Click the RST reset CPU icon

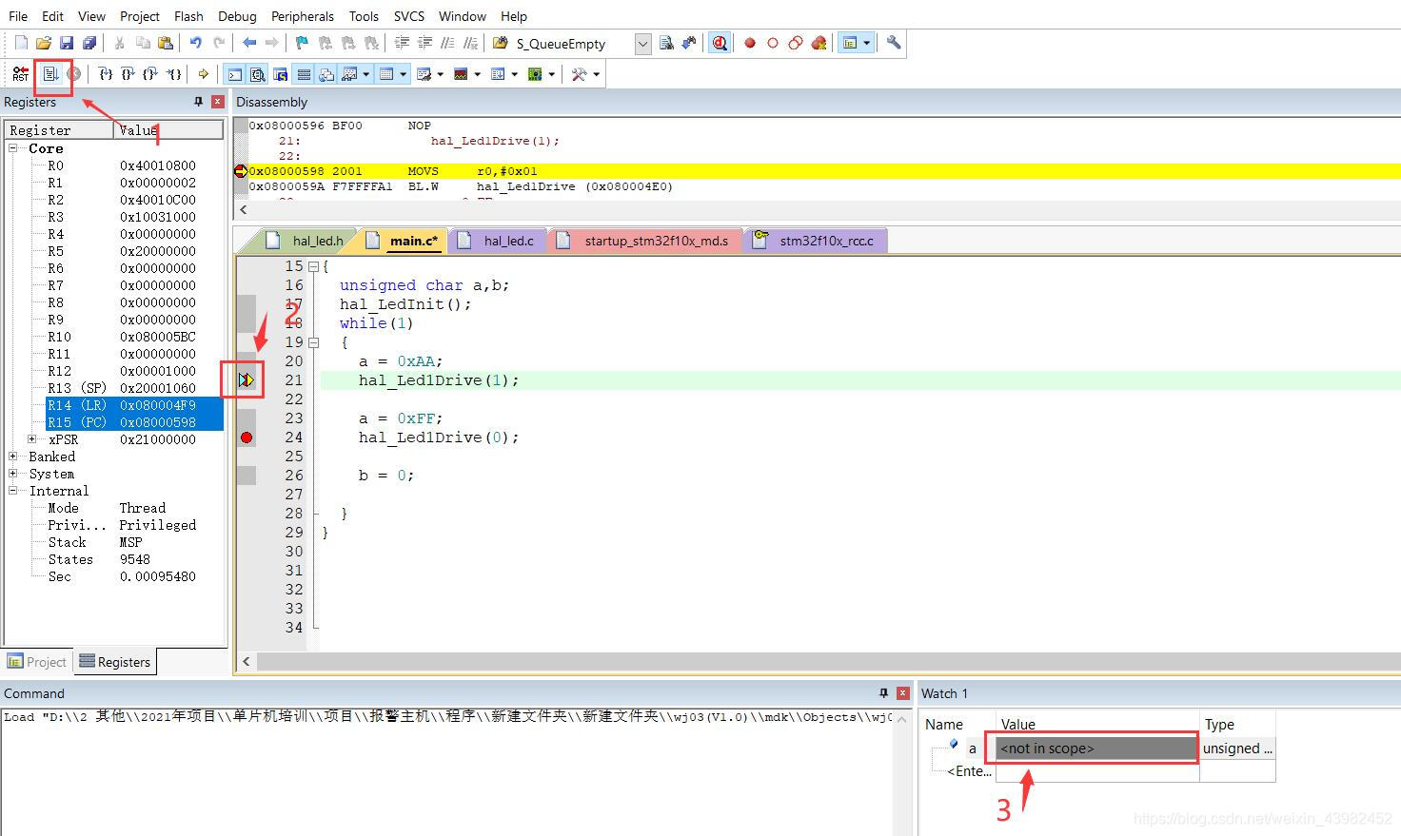20,73
